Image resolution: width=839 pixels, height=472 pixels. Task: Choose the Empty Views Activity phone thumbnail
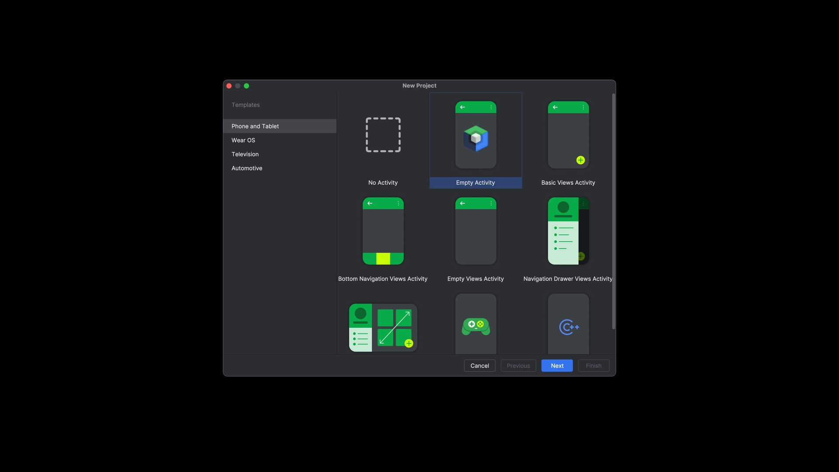[475, 231]
